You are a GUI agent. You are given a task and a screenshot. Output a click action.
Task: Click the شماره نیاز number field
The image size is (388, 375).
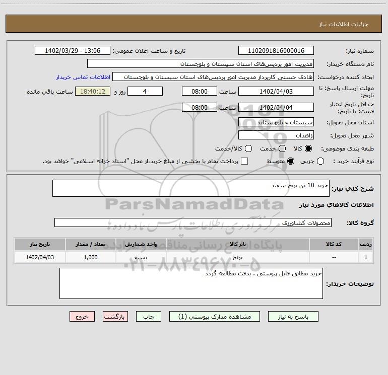276,50
